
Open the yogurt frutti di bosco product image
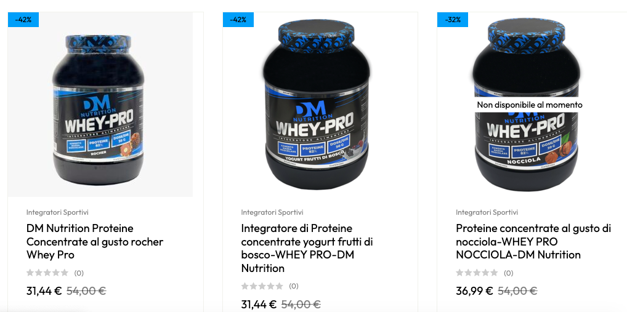click(x=317, y=104)
